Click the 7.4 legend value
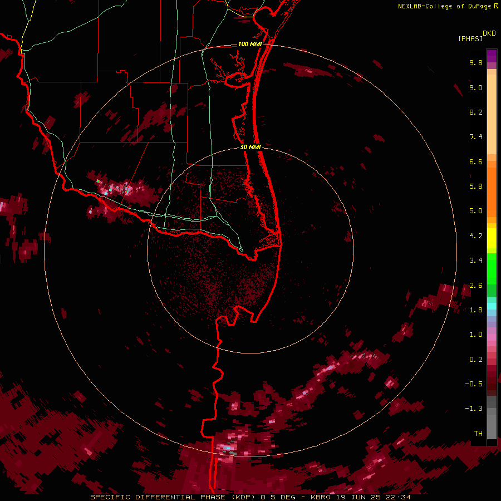Image resolution: width=501 pixels, height=501 pixels. [476, 137]
